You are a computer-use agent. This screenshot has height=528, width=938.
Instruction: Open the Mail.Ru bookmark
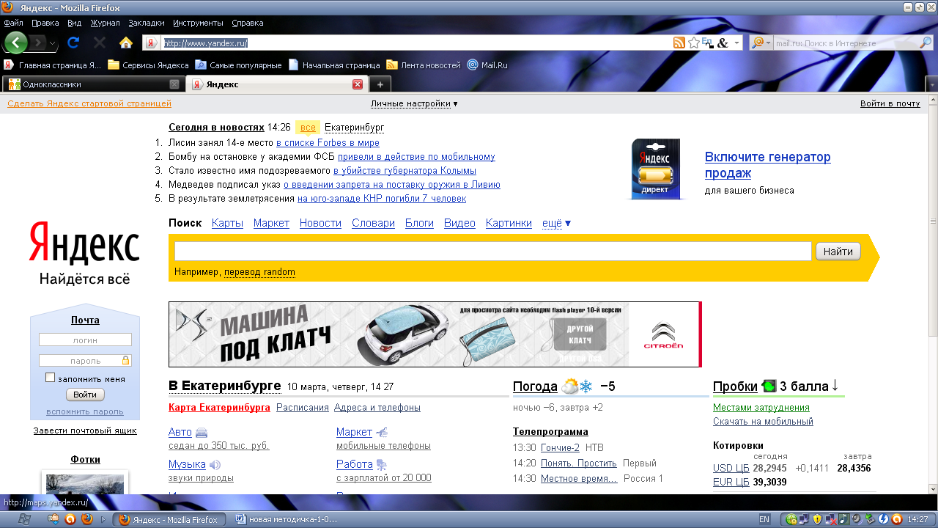tap(487, 65)
